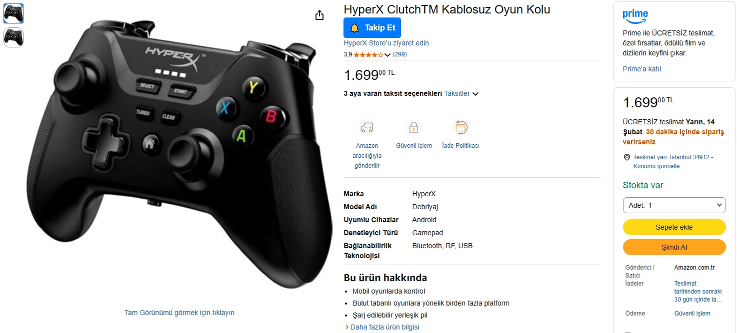Image resolution: width=737 pixels, height=333 pixels.
Task: Open the 299 reviews link
Action: (x=399, y=54)
